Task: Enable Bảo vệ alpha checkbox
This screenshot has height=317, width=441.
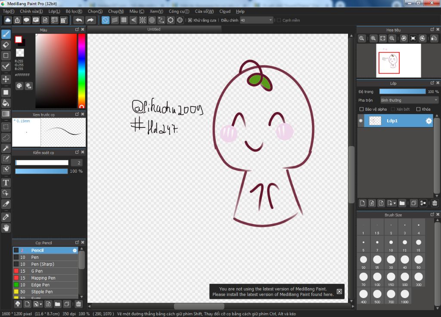Action: [362, 109]
